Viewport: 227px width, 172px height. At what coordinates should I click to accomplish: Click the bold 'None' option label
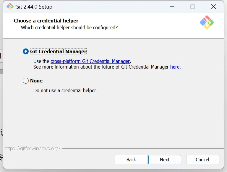(36, 81)
